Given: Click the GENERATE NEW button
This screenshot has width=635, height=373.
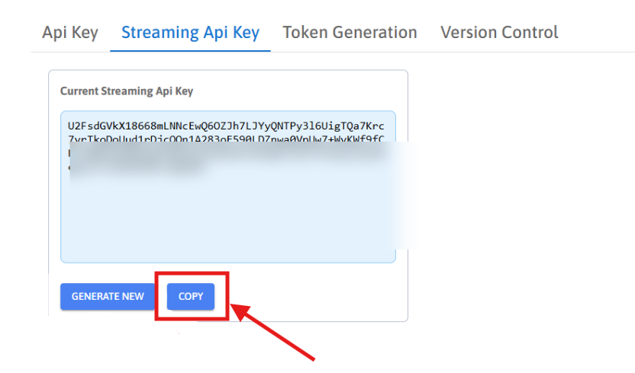Looking at the screenshot, I should (108, 297).
